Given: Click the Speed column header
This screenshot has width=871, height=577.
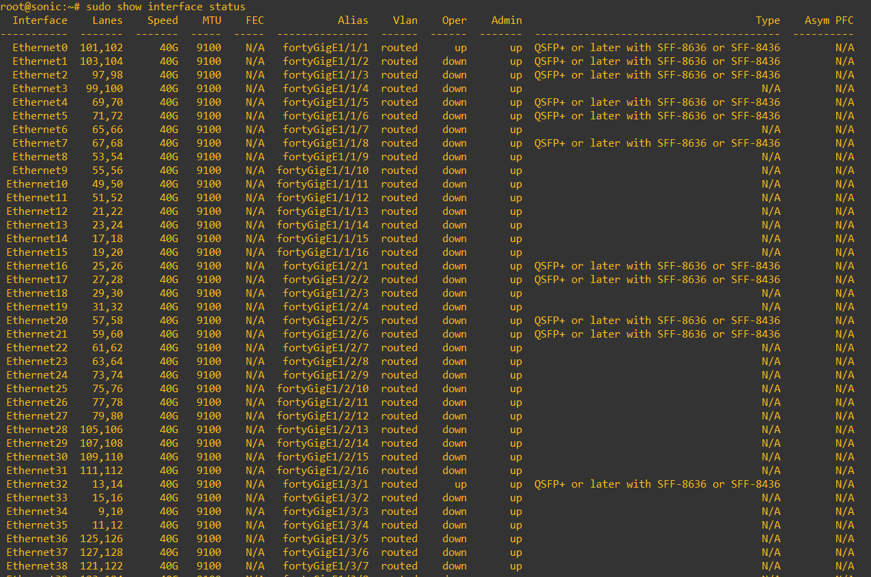Looking at the screenshot, I should 162,20.
